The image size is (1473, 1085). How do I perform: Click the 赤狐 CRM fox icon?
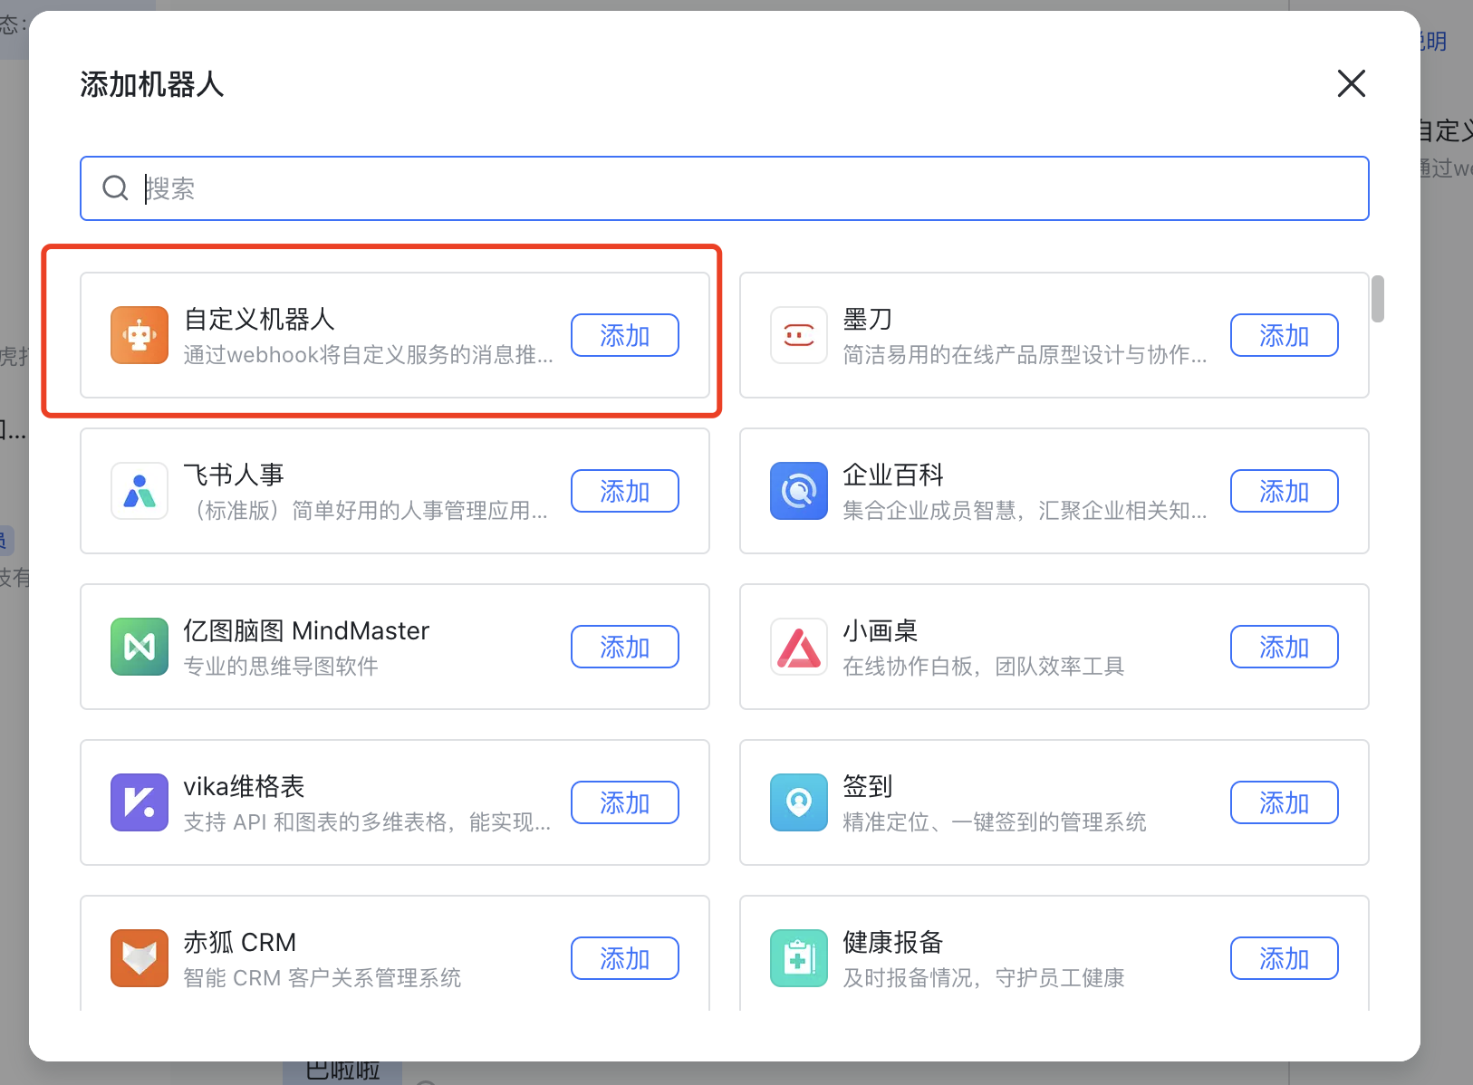(140, 958)
